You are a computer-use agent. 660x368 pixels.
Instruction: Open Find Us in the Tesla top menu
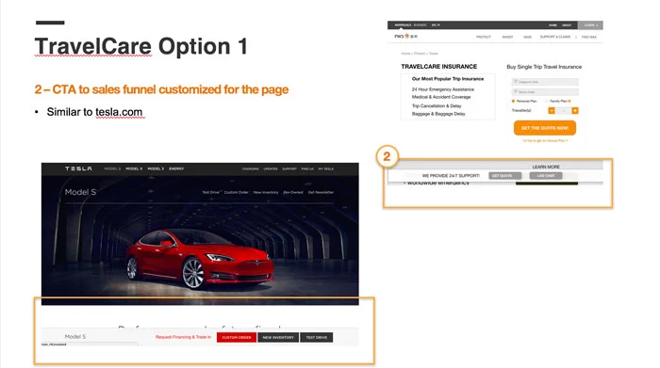[307, 168]
